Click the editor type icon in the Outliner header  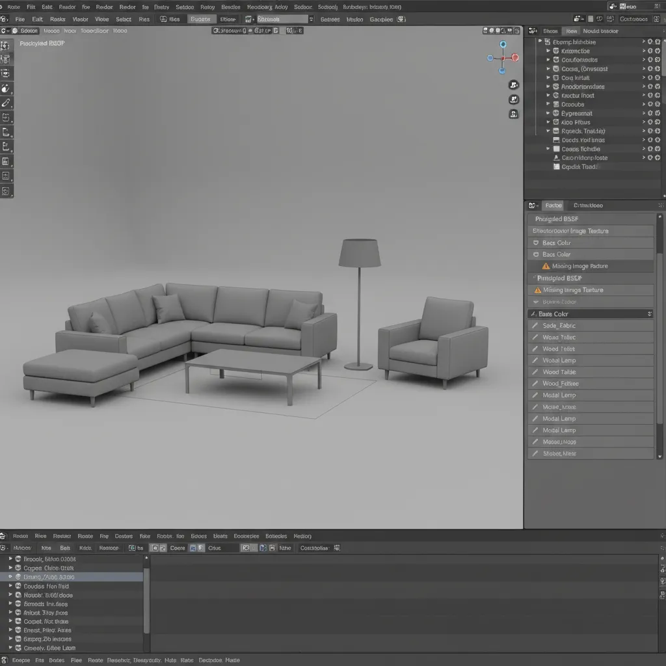(x=532, y=31)
